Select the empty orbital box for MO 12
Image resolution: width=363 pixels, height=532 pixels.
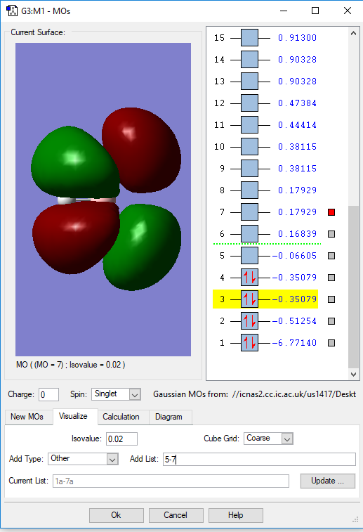[x=249, y=103]
